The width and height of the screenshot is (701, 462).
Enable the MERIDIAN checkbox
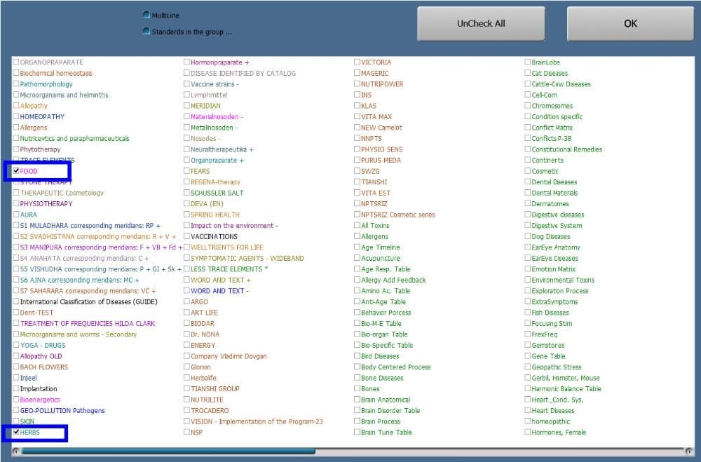tap(186, 106)
